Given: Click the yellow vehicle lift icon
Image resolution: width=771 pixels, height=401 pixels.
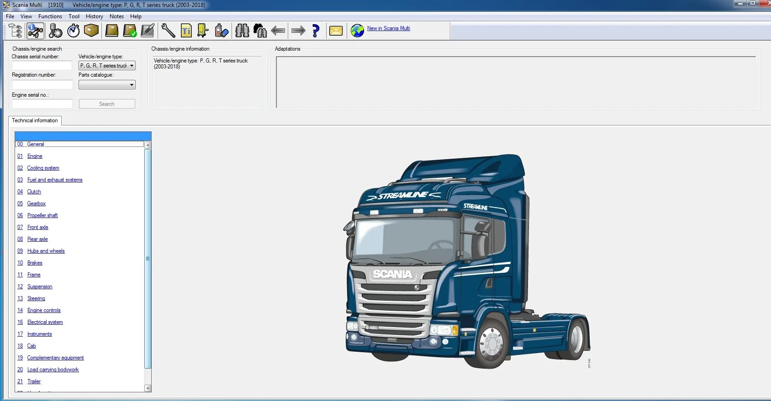Looking at the screenshot, I should (x=203, y=31).
